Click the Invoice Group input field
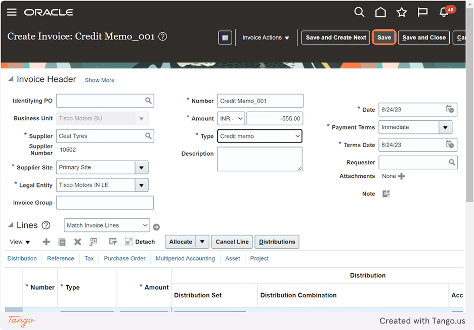The height and width of the screenshot is (330, 474). click(x=105, y=203)
